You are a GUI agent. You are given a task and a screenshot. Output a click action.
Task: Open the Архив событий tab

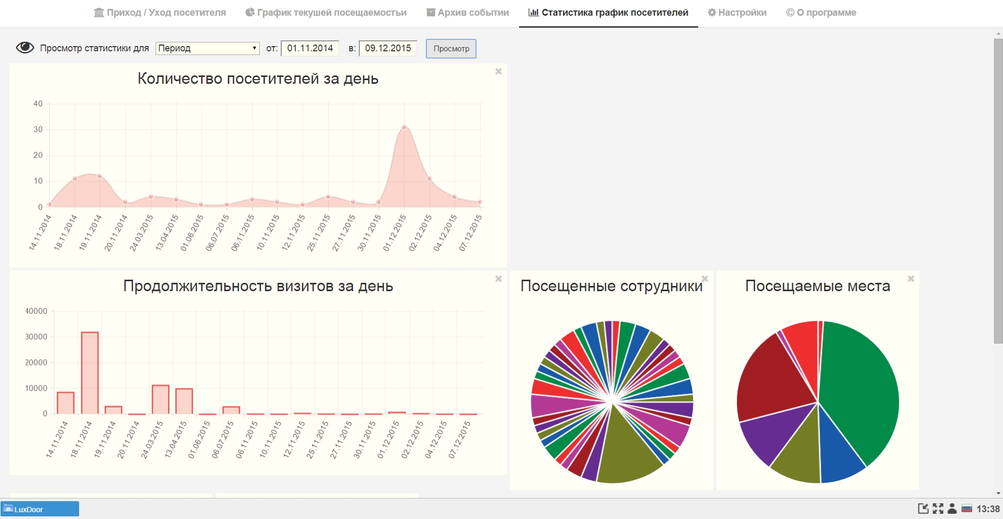tap(468, 13)
